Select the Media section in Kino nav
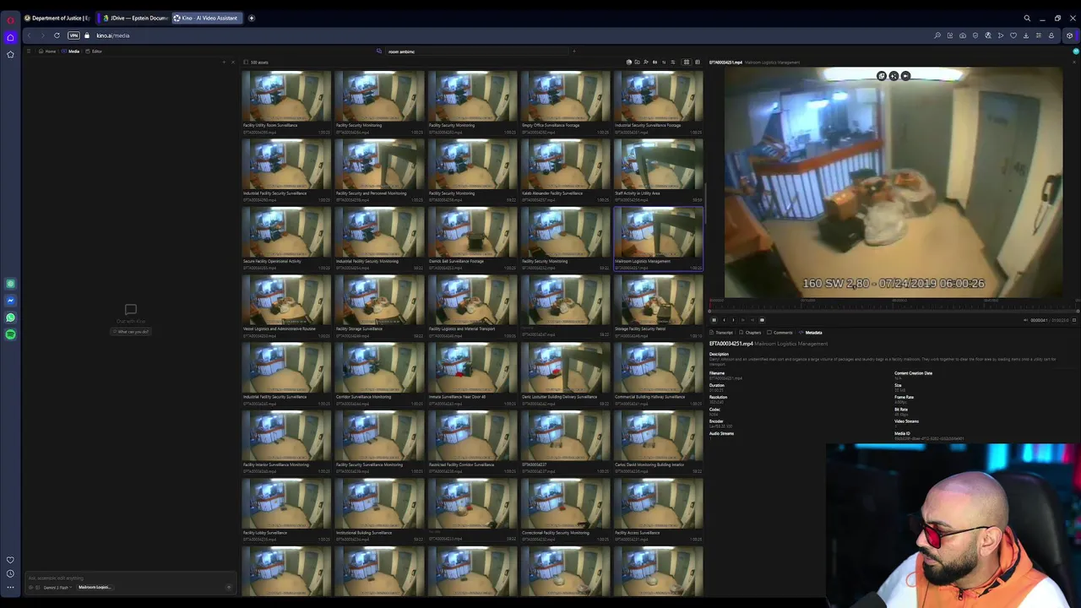Image resolution: width=1081 pixels, height=608 pixels. click(72, 52)
